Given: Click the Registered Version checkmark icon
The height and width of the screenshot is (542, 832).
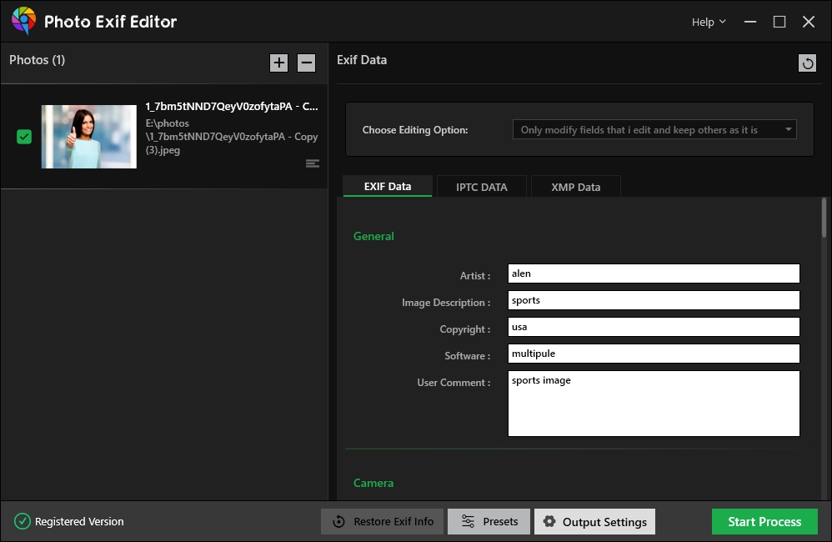Looking at the screenshot, I should [x=23, y=521].
